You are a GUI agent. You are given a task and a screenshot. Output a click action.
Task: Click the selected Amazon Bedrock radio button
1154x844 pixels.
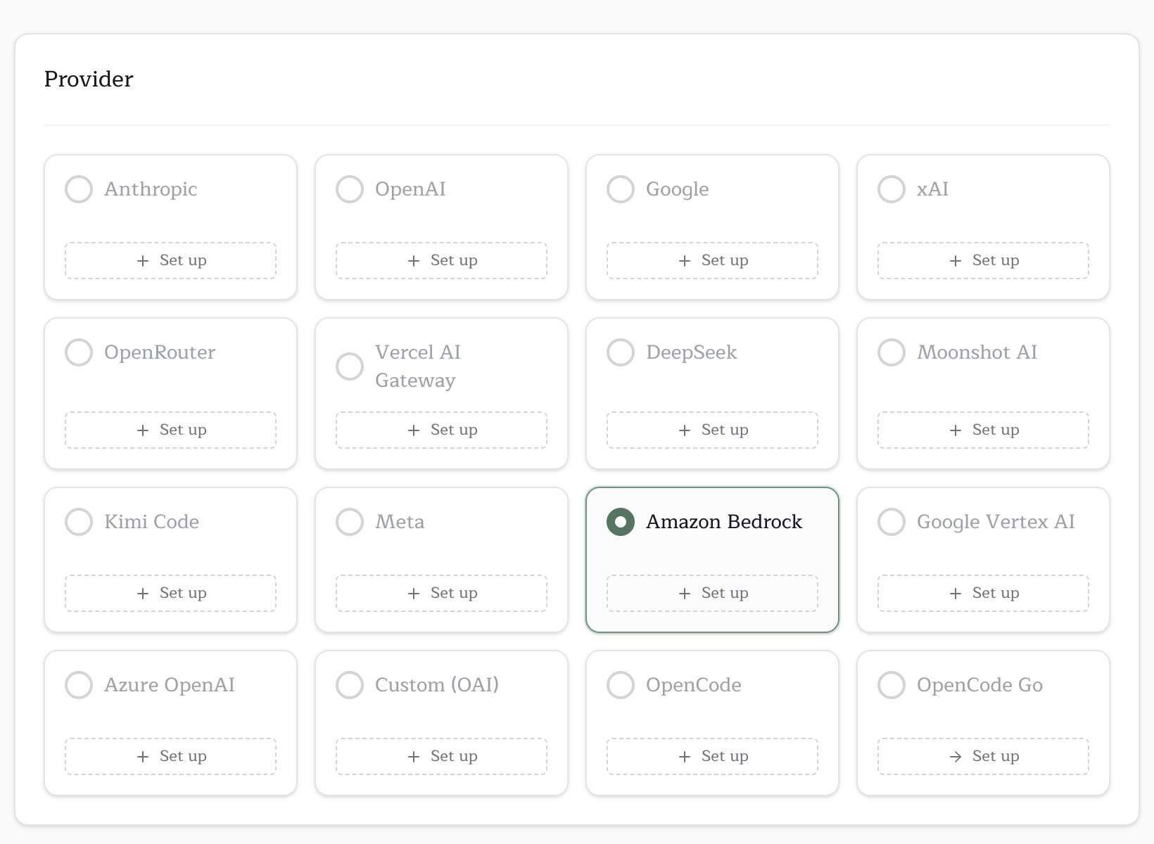[x=621, y=522]
